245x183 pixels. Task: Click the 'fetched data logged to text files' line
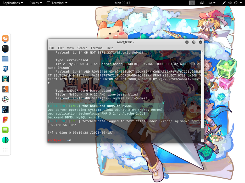[x=124, y=121]
